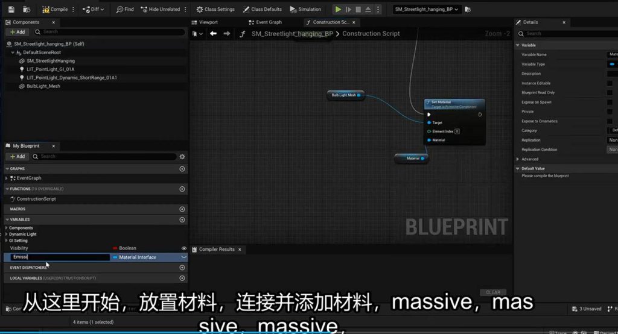Open My Blueprint settings gear
The image size is (618, 334).
tap(182, 156)
